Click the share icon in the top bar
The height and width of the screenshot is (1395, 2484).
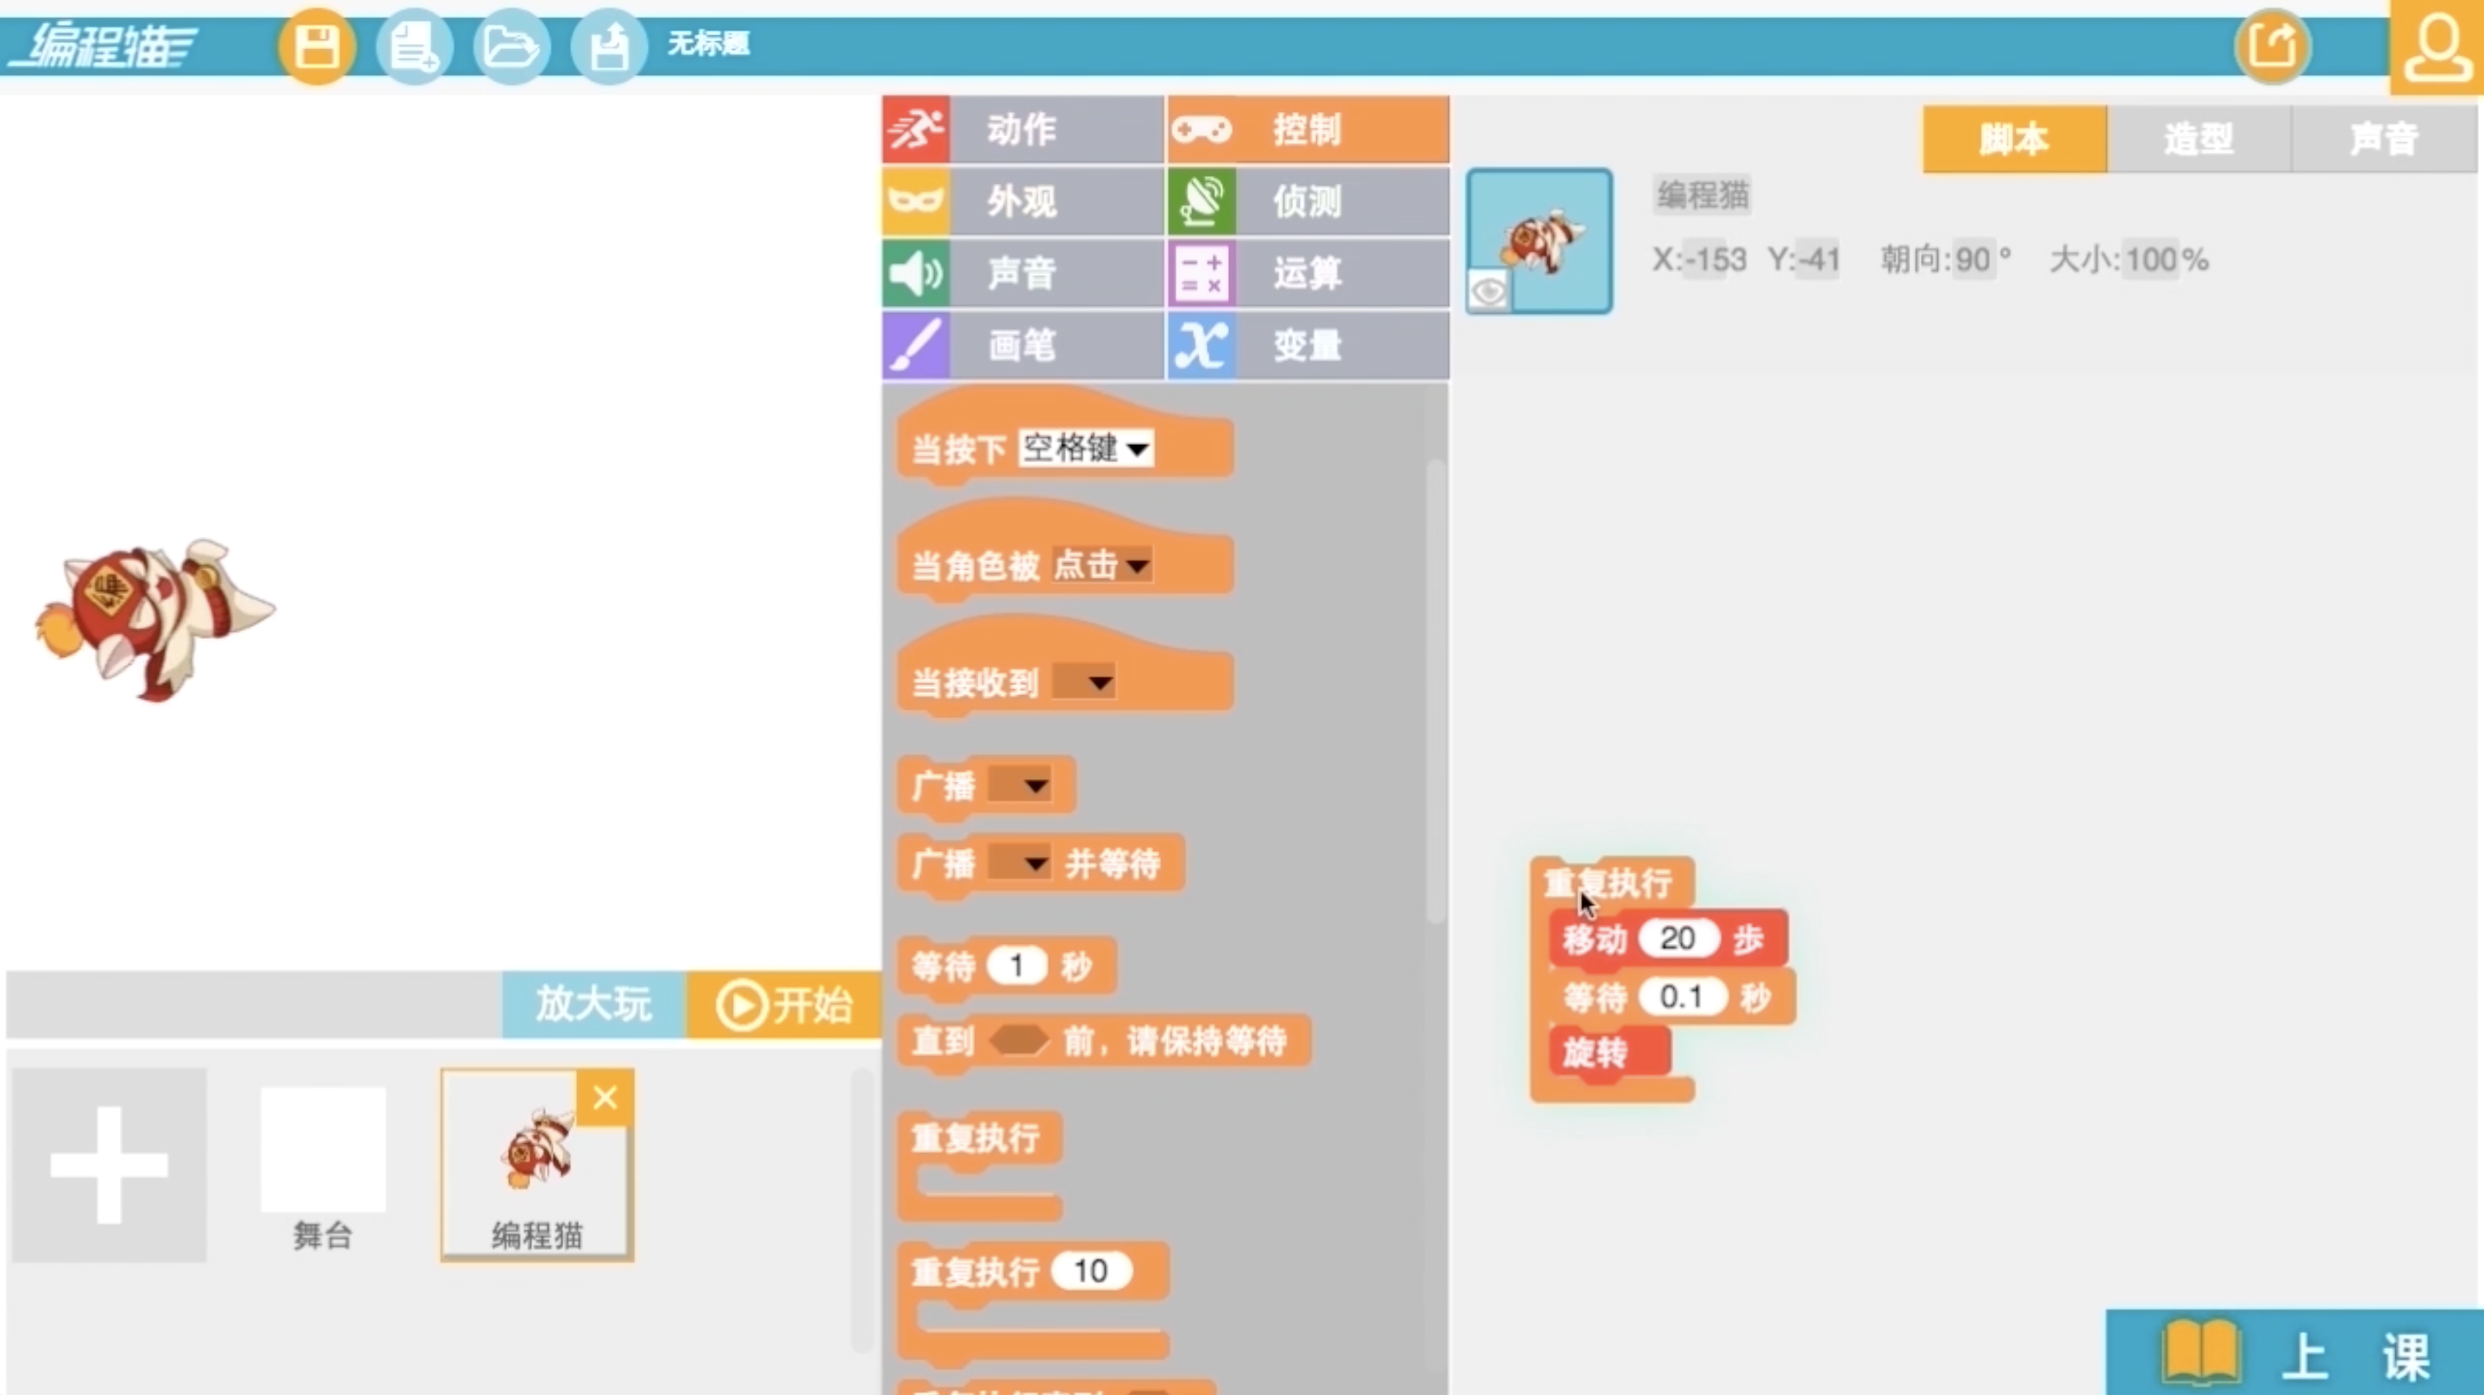(2273, 46)
